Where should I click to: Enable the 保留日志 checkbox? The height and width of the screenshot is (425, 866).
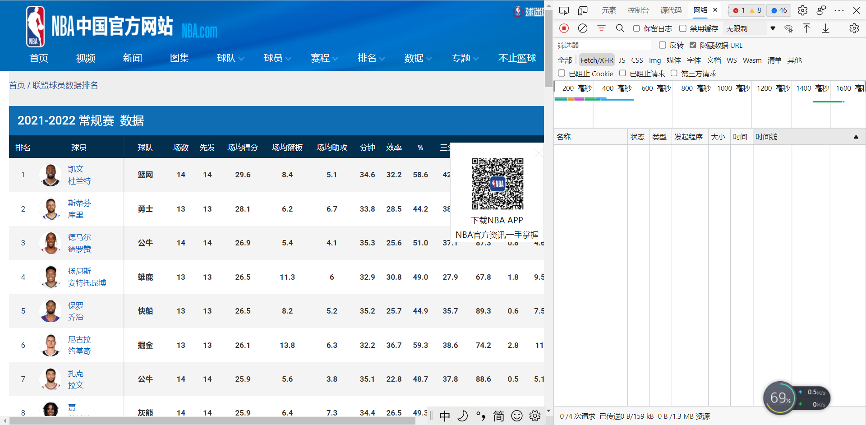[x=636, y=28]
